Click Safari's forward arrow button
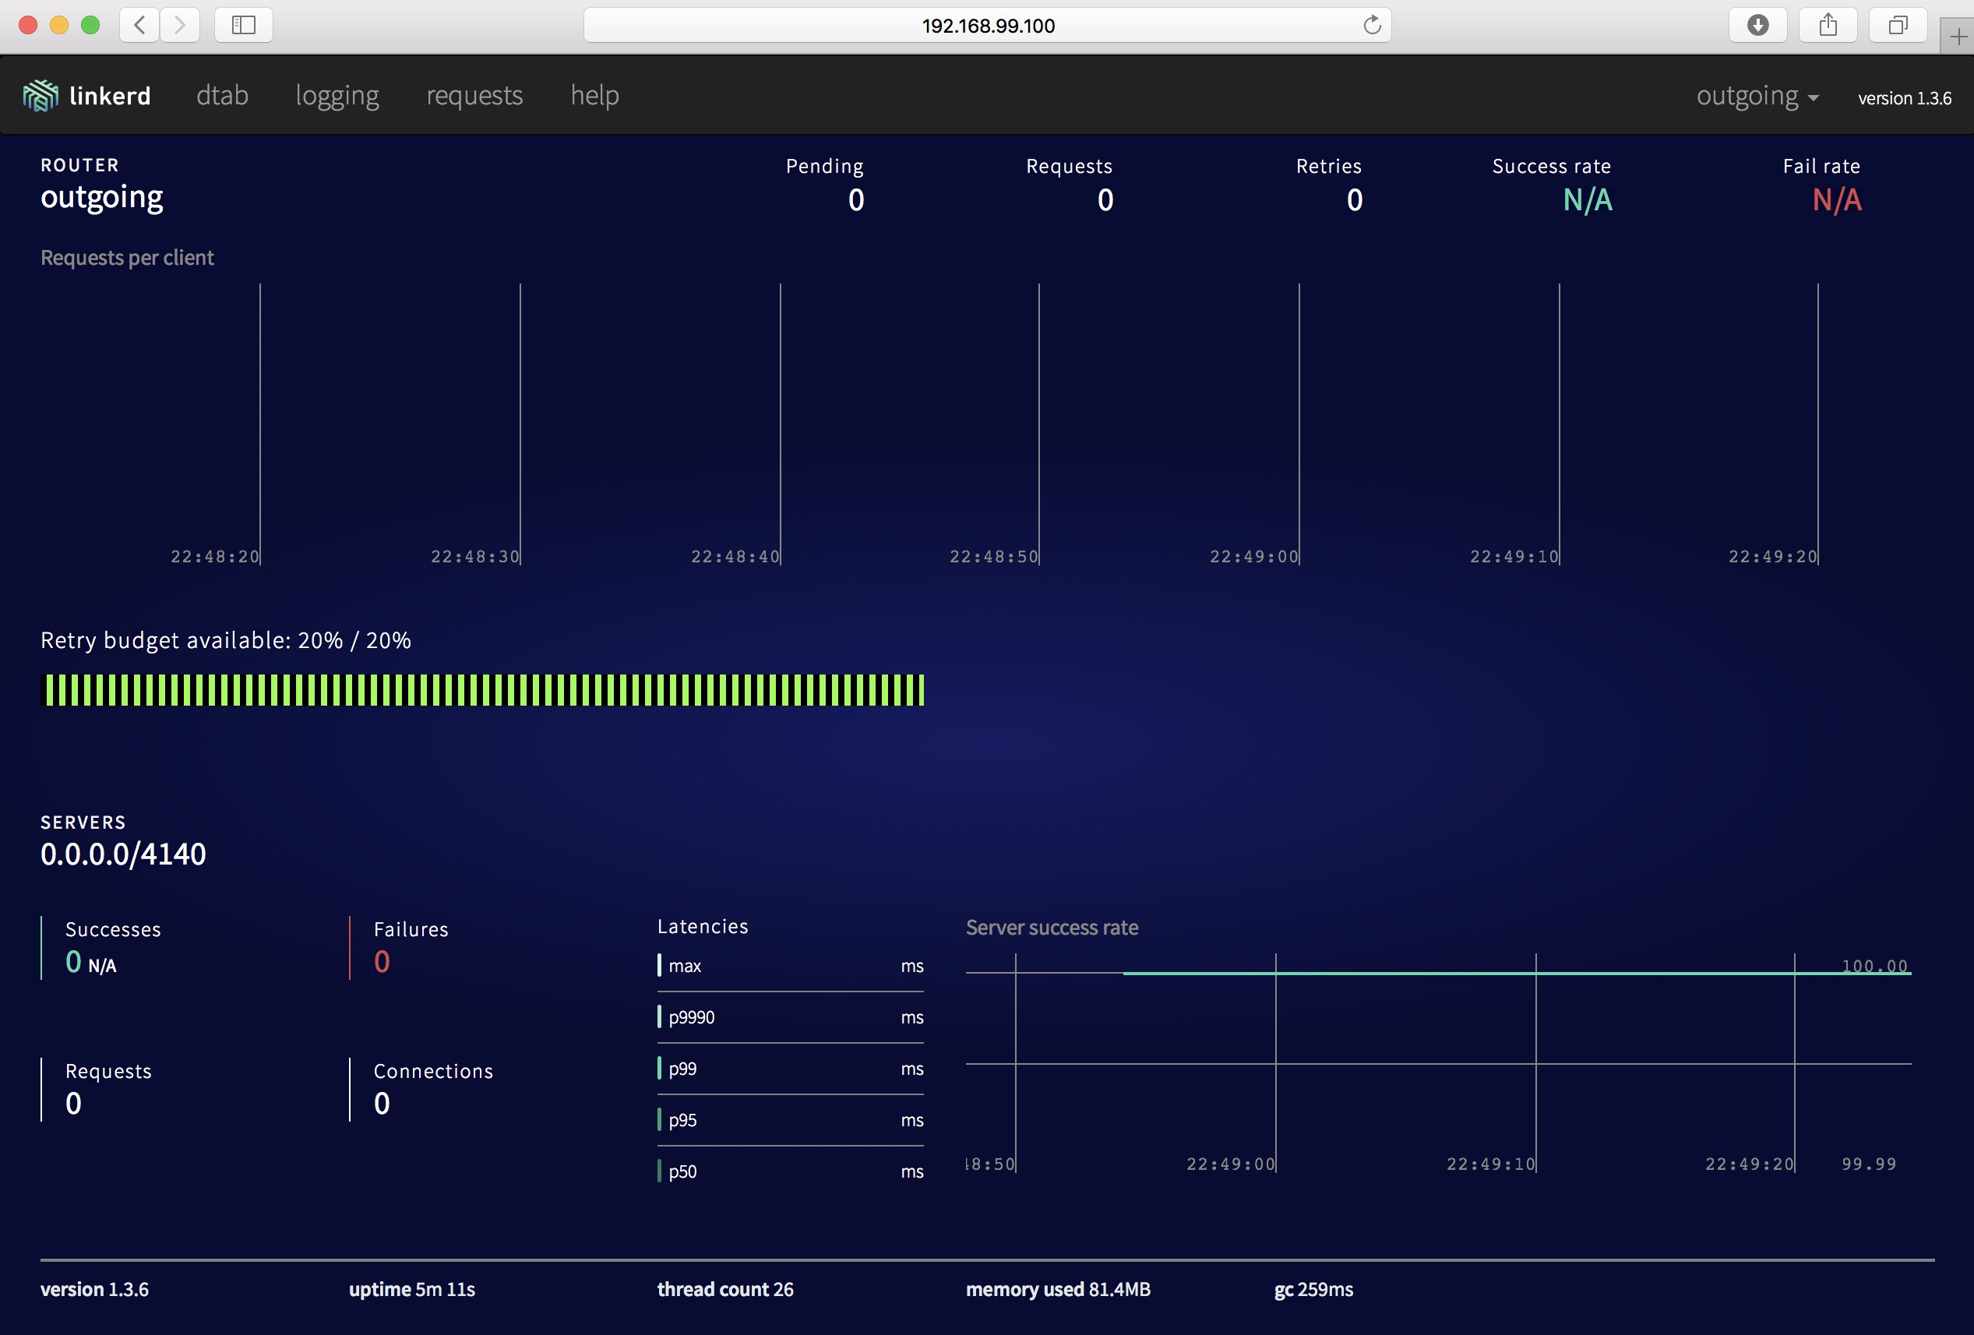 (x=179, y=26)
